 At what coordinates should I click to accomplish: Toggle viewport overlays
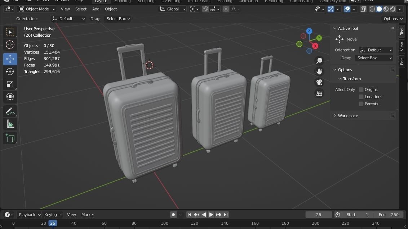347,9
